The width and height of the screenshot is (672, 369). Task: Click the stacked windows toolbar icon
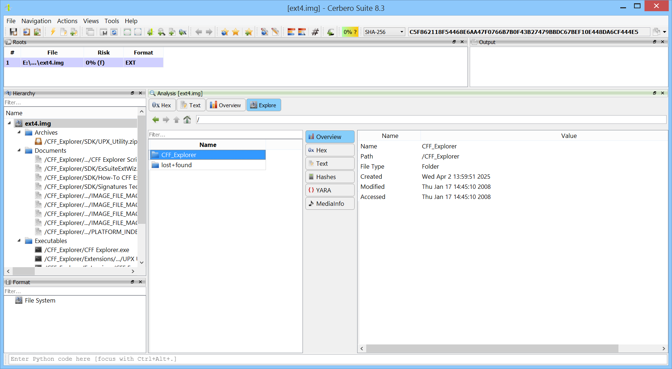pos(90,32)
